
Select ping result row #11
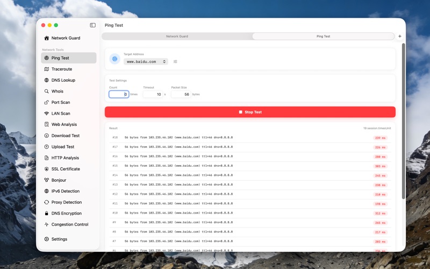pos(250,204)
